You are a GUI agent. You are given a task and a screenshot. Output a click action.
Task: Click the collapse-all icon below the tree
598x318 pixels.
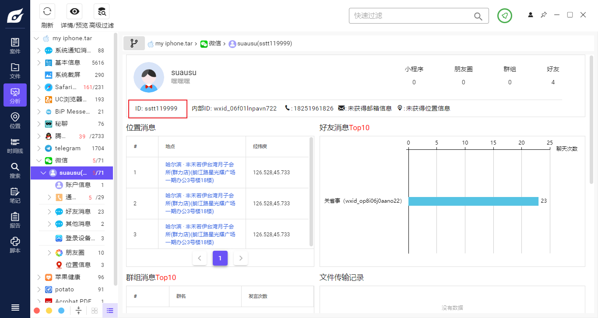coord(78,311)
